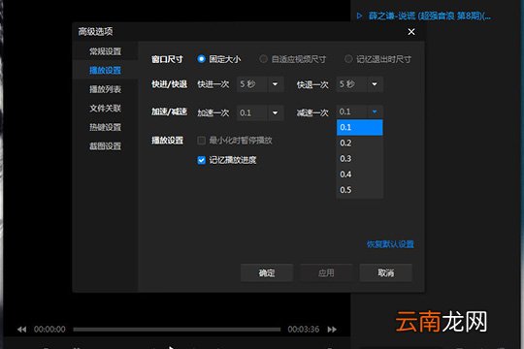
Task: Click the play triangle beside 薛之谦-说谎
Action: (x=359, y=16)
